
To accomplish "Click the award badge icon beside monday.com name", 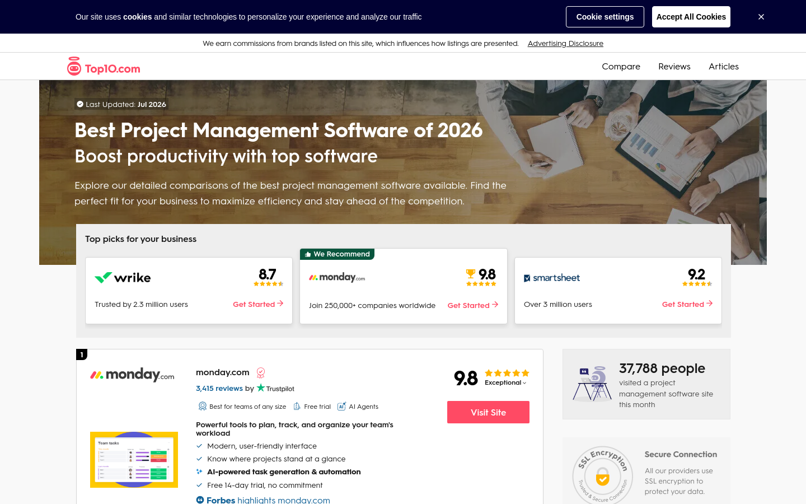I will [261, 373].
